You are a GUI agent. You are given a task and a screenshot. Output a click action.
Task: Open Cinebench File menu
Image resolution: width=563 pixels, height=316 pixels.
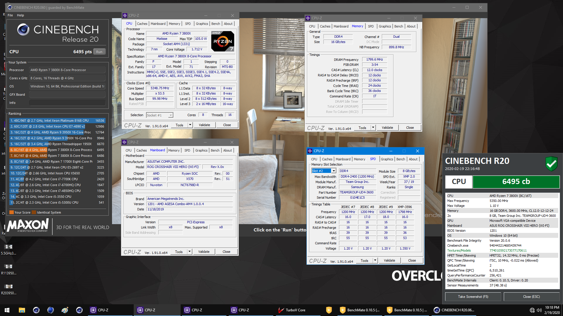10,15
